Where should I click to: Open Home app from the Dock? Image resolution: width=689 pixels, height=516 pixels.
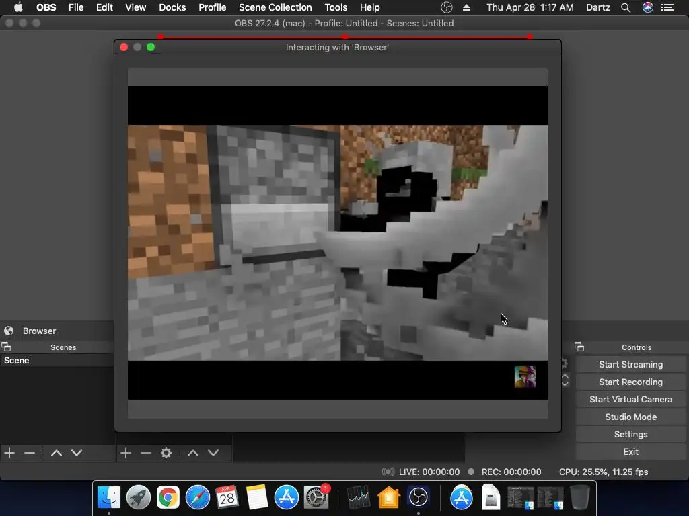[x=388, y=497]
